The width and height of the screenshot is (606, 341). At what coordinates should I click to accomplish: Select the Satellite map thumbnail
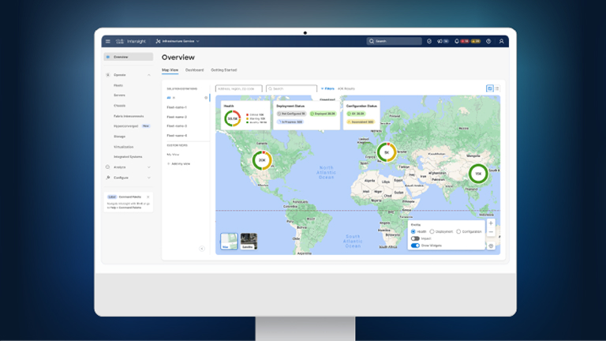(x=249, y=241)
